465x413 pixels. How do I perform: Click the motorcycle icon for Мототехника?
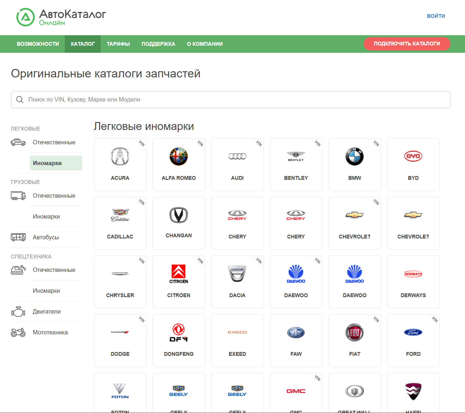(18, 332)
